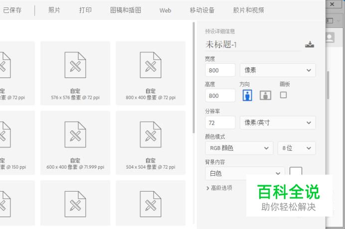Select portrait orientation icon
The height and width of the screenshot is (229, 345).
(x=247, y=95)
